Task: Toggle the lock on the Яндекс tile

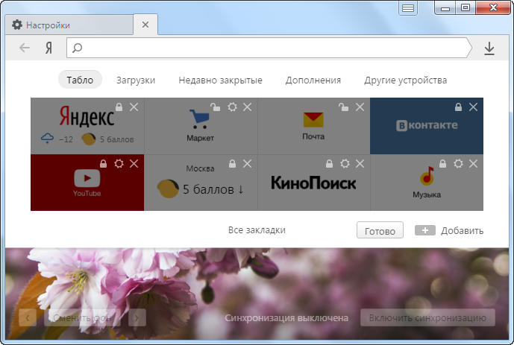Action: 119,107
